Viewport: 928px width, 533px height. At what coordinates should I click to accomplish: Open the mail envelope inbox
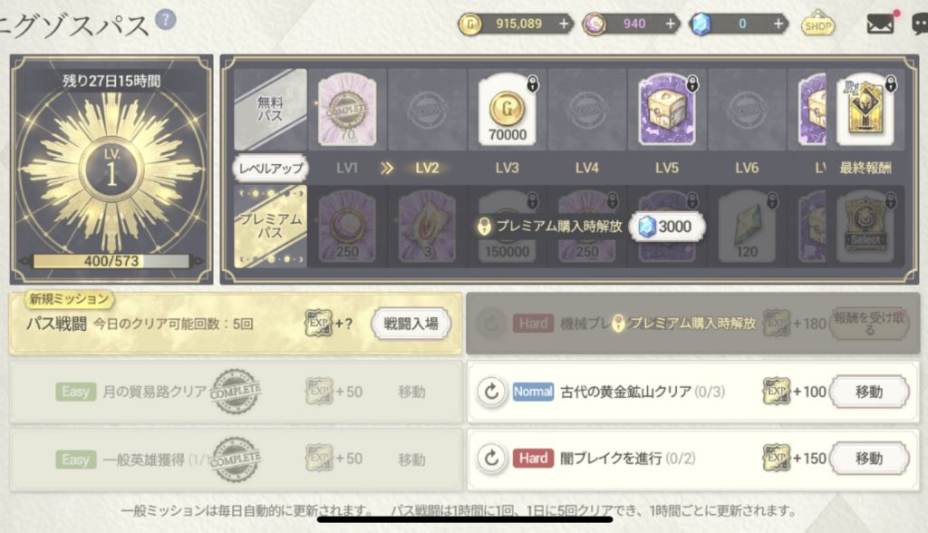click(x=880, y=24)
